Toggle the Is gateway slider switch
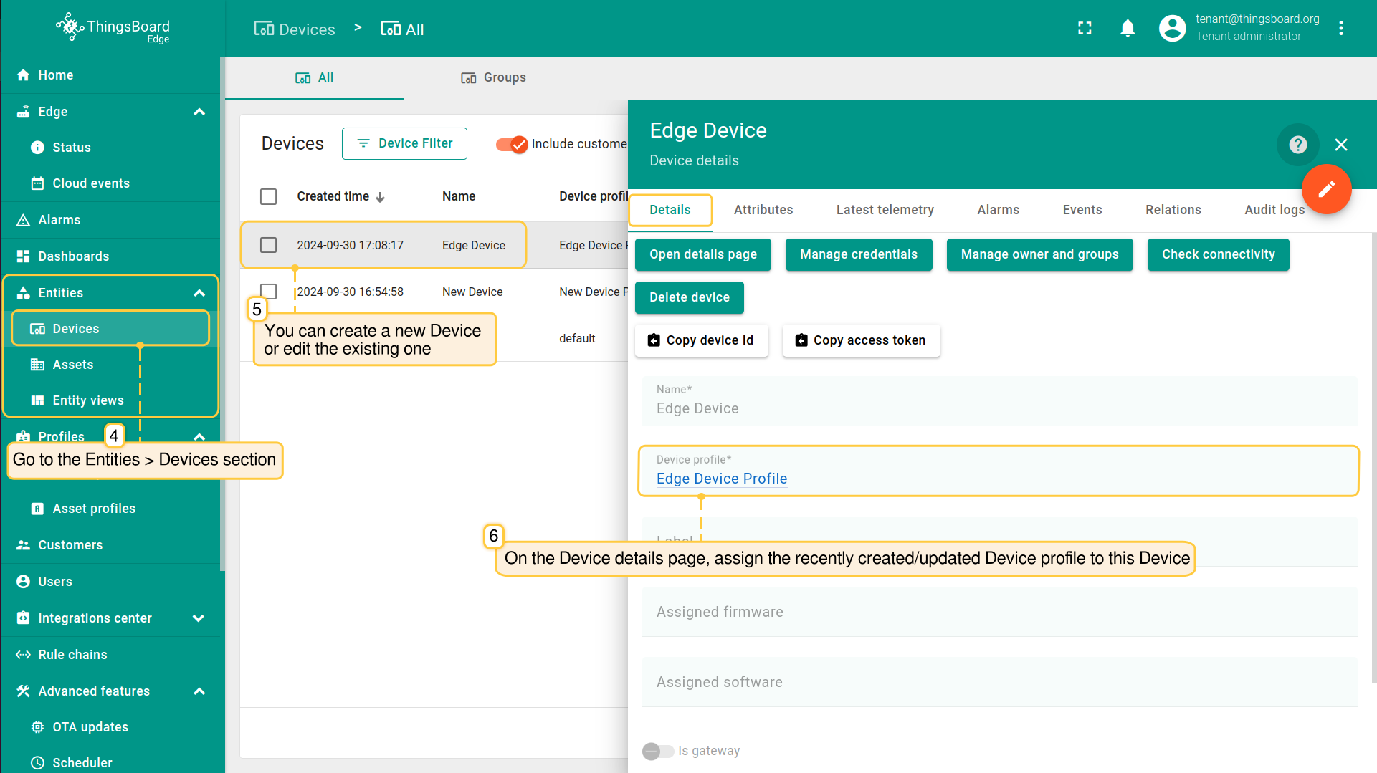The image size is (1377, 773). [657, 751]
